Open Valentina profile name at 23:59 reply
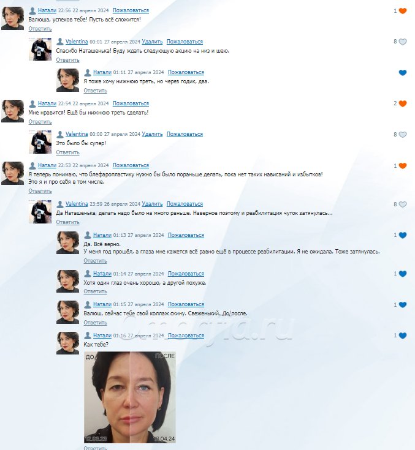 tap(77, 204)
